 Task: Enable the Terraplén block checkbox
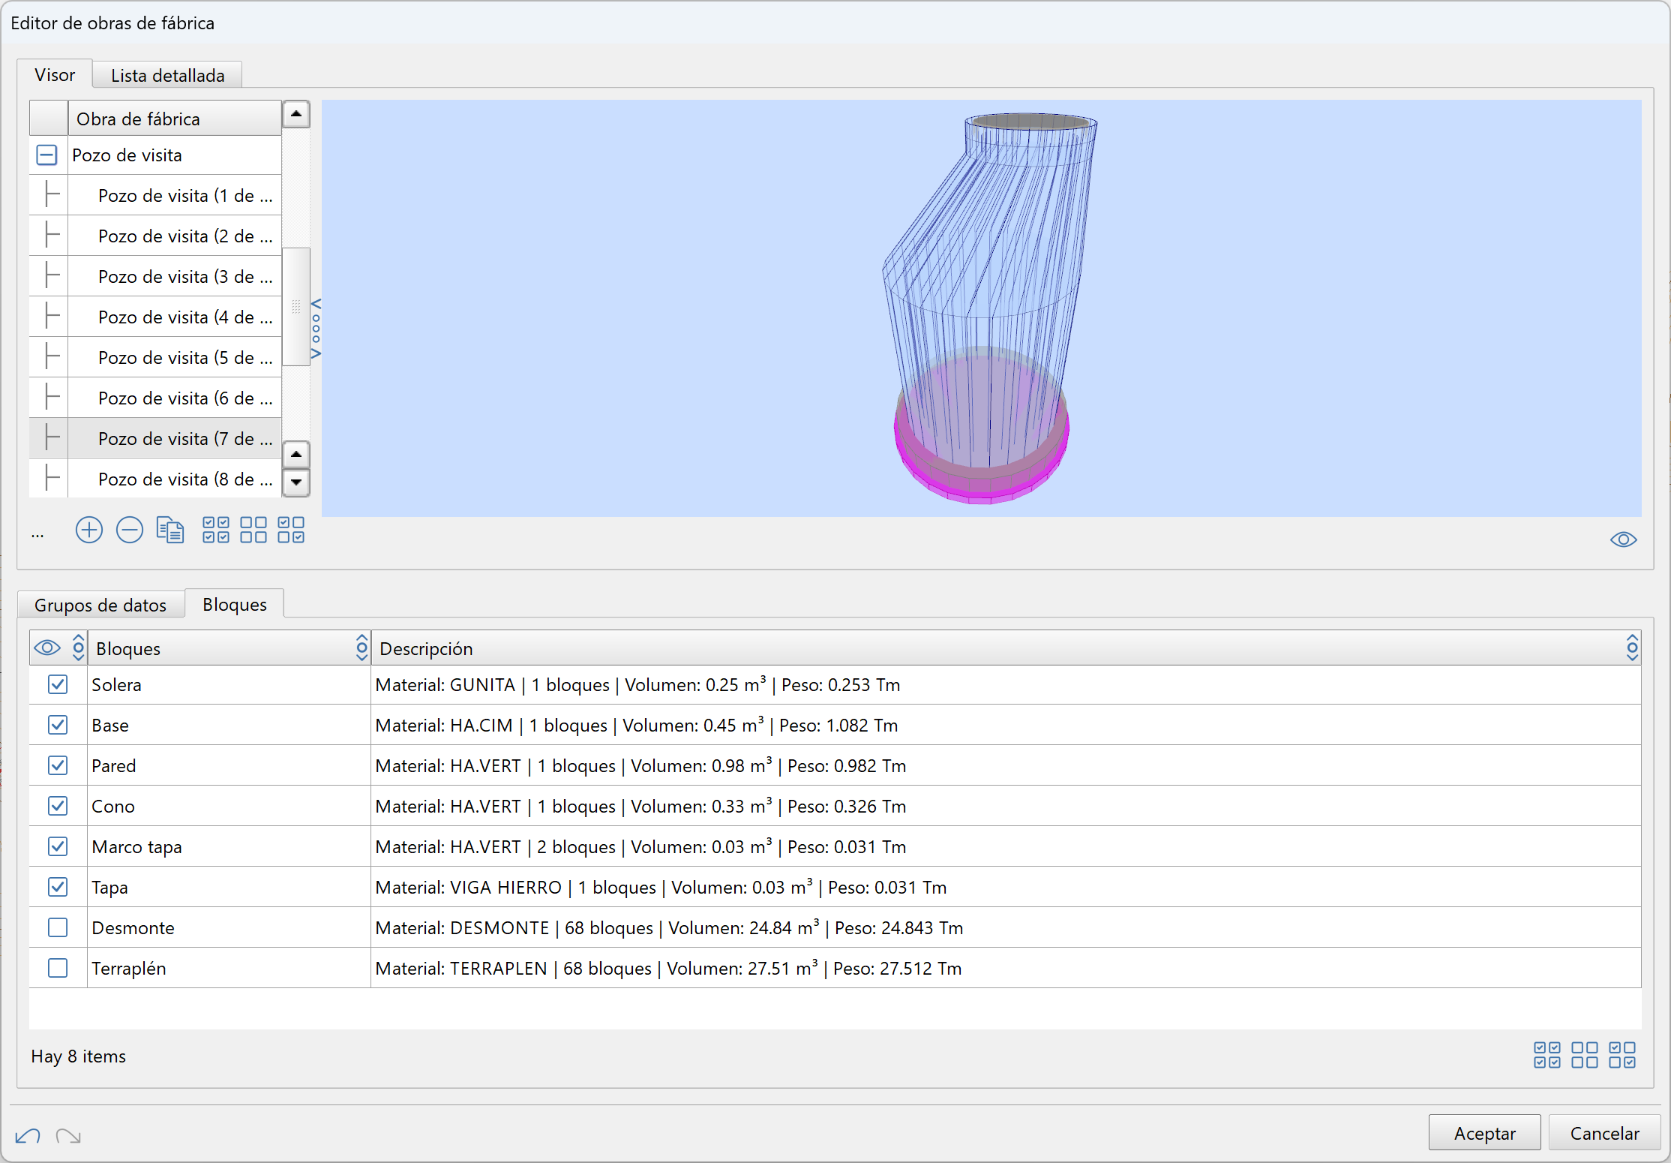(x=58, y=968)
